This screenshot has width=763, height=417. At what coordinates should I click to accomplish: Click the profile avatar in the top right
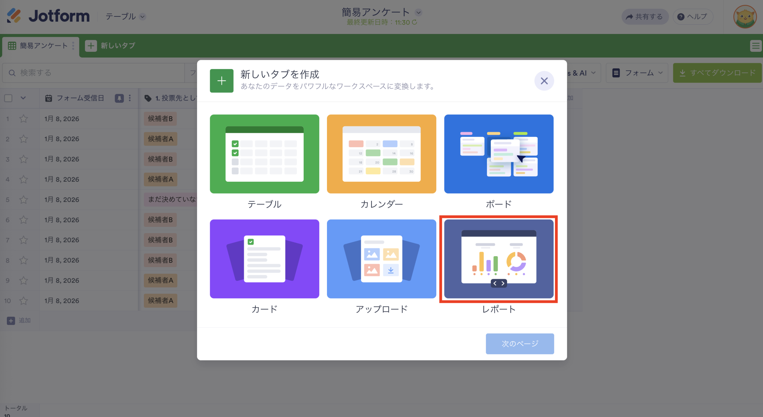pos(745,17)
